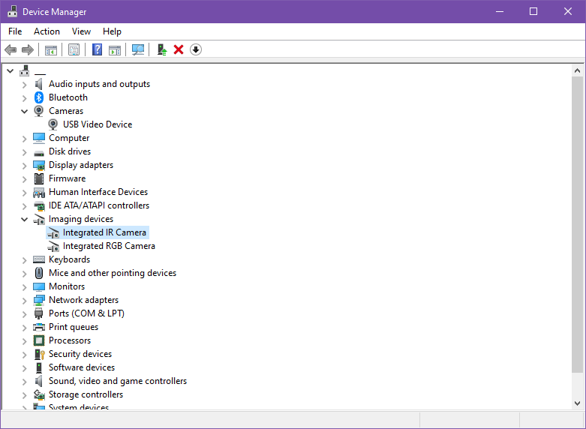Select Storage controllers label

86,394
